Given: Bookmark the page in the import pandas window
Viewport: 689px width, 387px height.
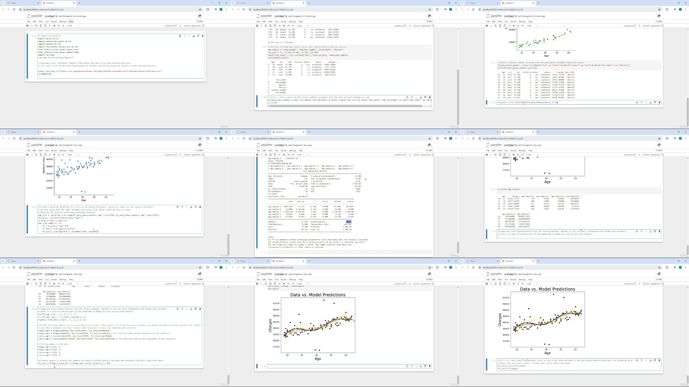Looking at the screenshot, I should click(200, 9).
